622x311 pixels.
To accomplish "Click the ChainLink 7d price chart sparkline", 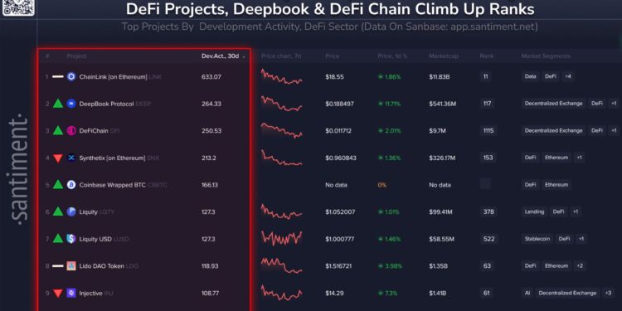I will coord(281,76).
